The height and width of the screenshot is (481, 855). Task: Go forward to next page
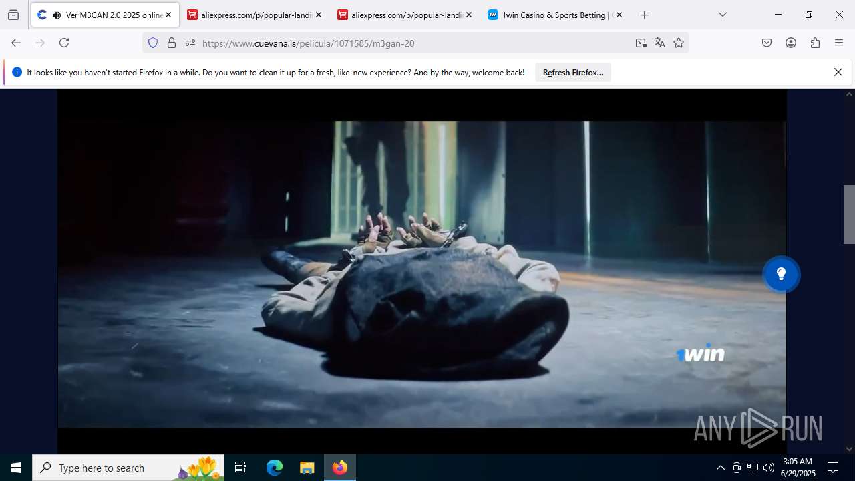coord(40,43)
